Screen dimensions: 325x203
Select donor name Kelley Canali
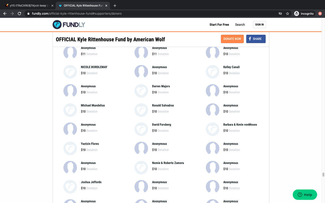point(231,67)
